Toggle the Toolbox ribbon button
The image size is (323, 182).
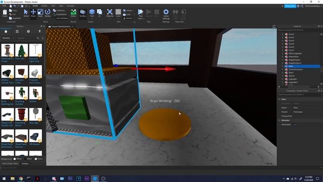(83, 13)
